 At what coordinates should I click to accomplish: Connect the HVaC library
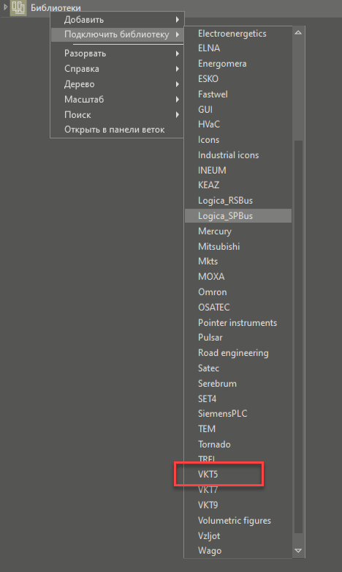point(238,125)
